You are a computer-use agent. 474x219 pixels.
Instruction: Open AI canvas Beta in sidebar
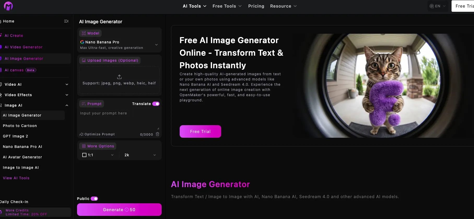20,70
